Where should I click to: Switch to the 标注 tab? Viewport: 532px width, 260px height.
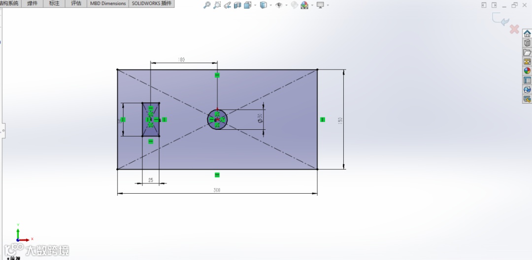click(x=54, y=3)
